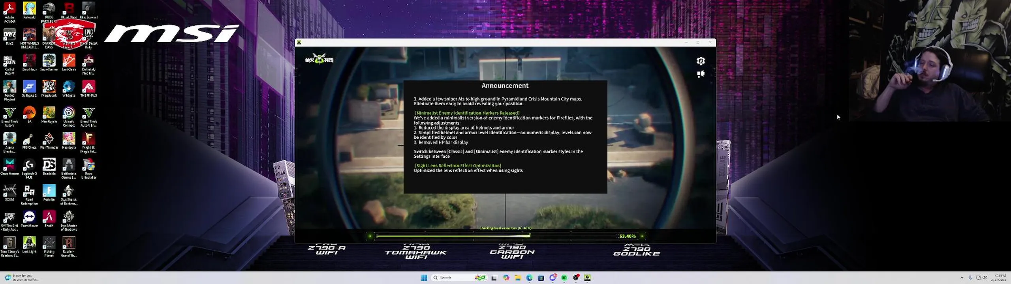Open Mist Survival desktop shortcut
This screenshot has width=1011, height=284.
click(88, 10)
